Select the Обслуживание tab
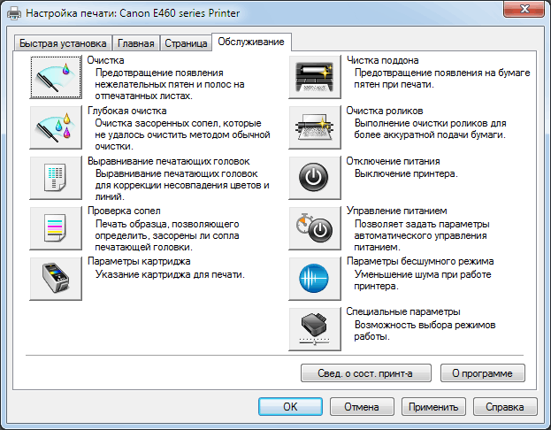The height and width of the screenshot is (430, 551). click(251, 42)
